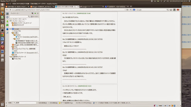Open the search engine dropdown beside Google
The height and width of the screenshot is (107, 191).
pyautogui.click(x=135, y=10)
